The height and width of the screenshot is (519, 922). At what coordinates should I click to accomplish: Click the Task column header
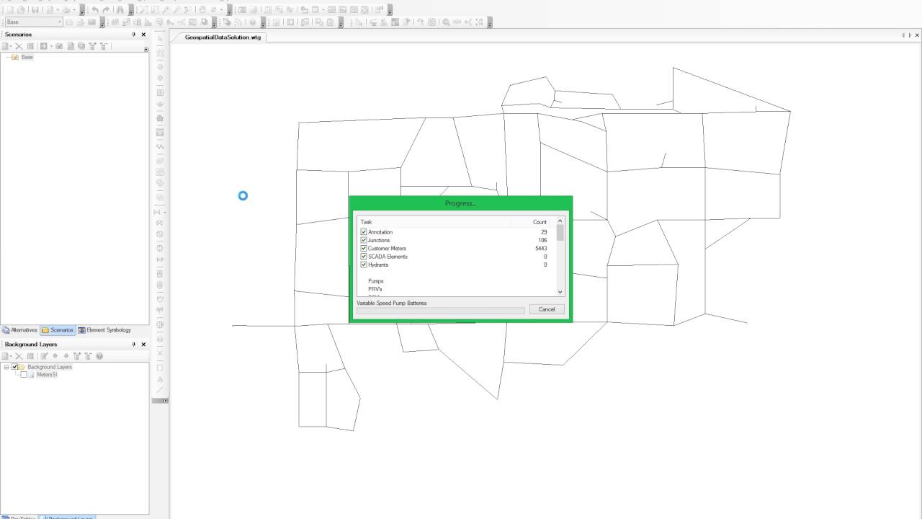pos(434,222)
